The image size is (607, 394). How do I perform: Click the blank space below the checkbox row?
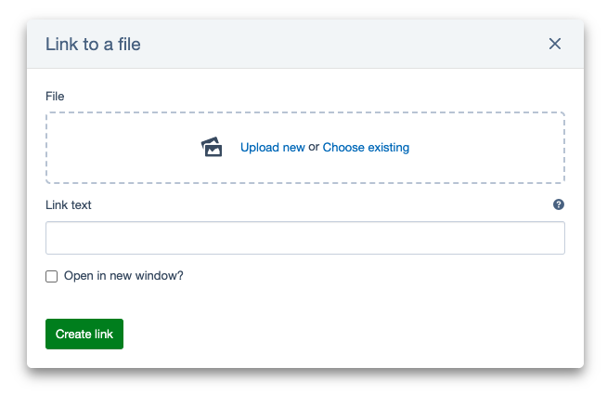304,299
